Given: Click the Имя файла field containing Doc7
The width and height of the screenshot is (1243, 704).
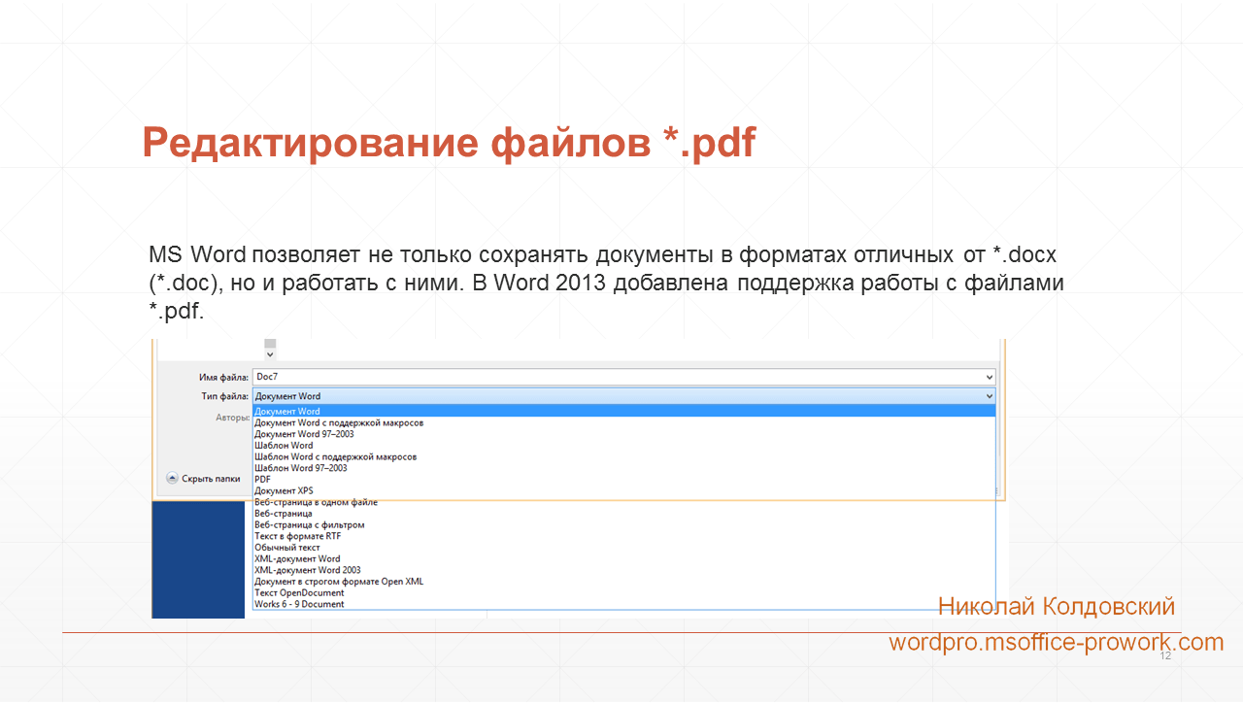Looking at the screenshot, I should coord(624,377).
